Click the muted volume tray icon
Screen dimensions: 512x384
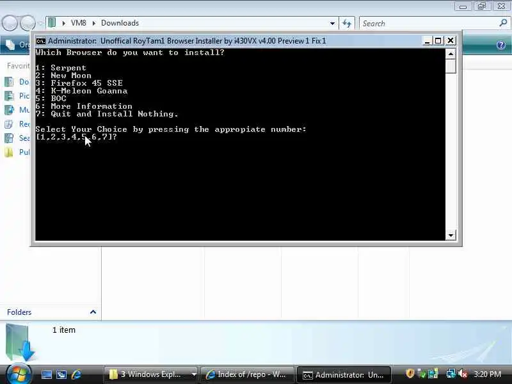click(463, 374)
